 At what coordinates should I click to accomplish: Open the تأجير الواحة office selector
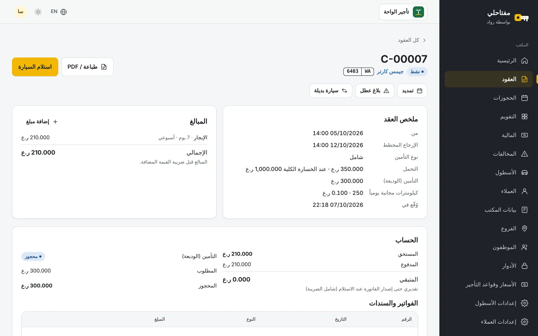[x=403, y=12]
